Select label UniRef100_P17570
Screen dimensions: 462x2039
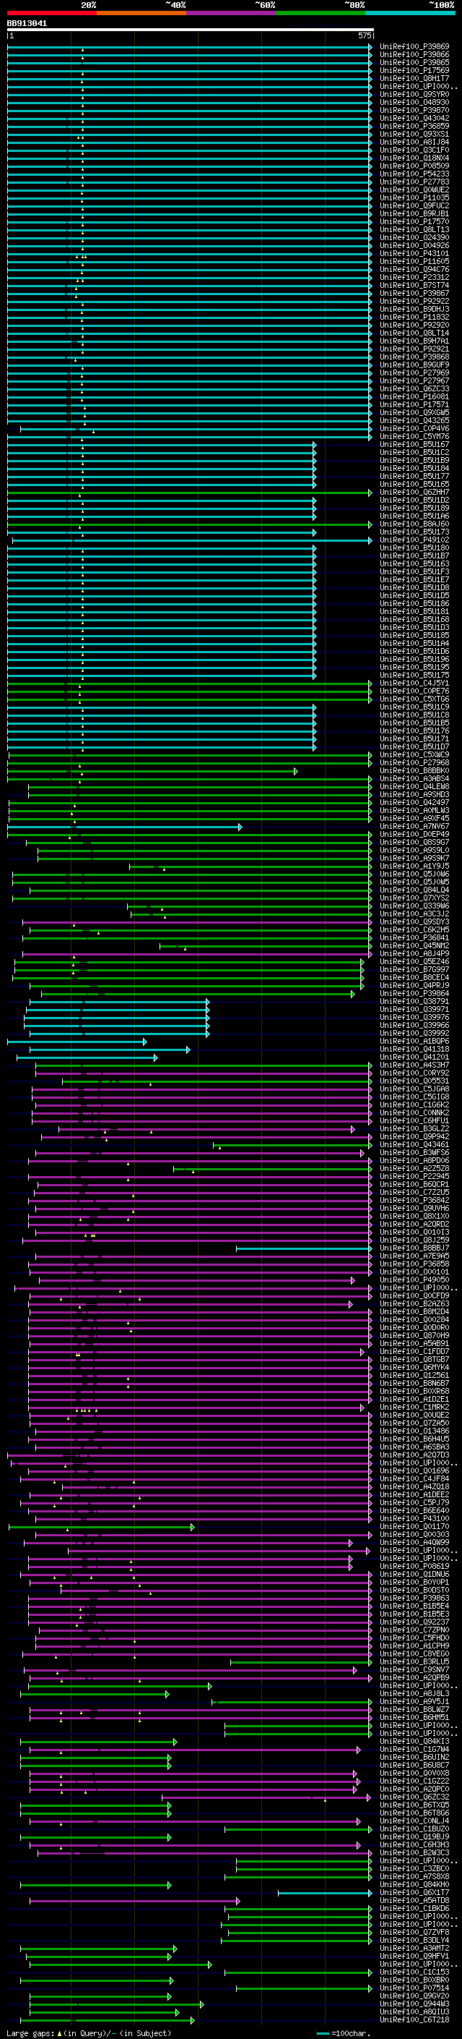[414, 221]
